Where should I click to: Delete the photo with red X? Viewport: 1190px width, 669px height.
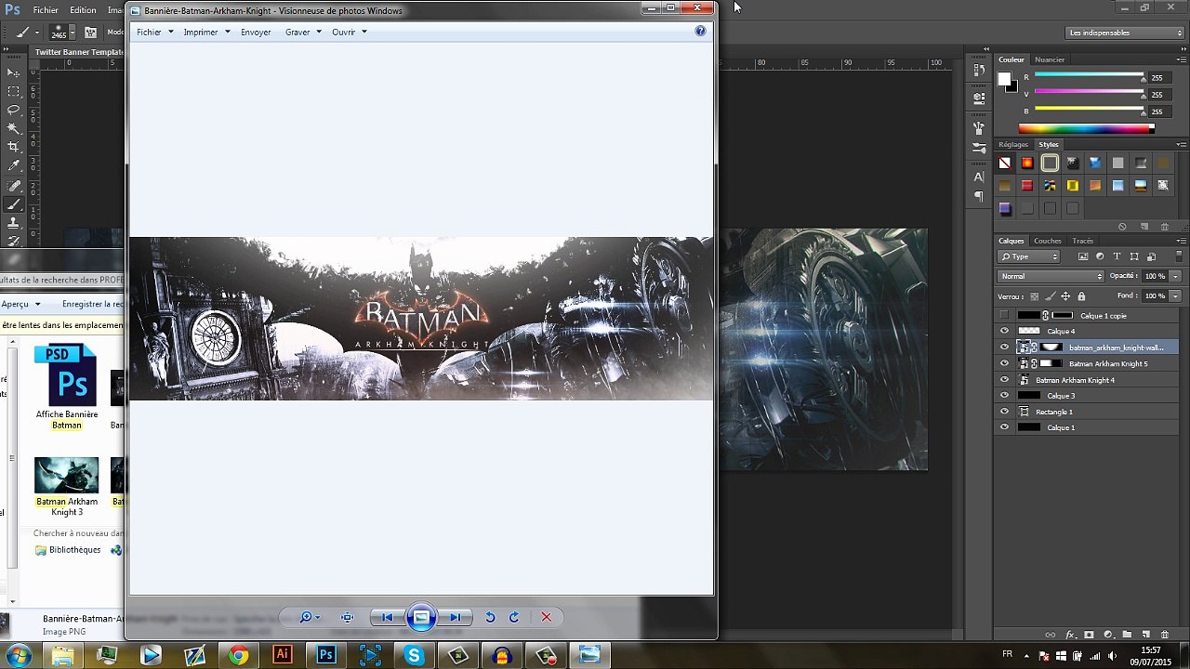(546, 617)
